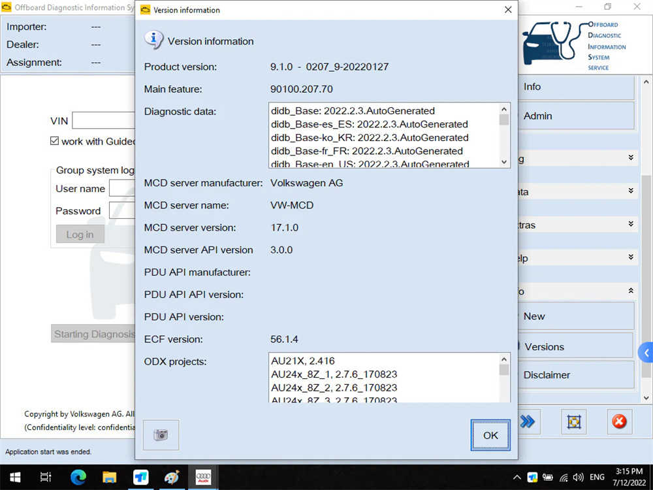Expand the Extras section chevron

tap(631, 223)
